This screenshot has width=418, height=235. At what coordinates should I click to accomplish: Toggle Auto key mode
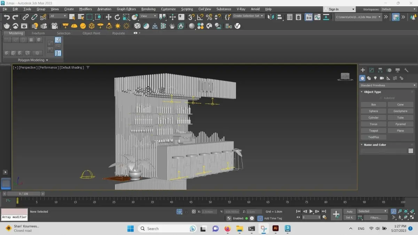click(x=349, y=211)
